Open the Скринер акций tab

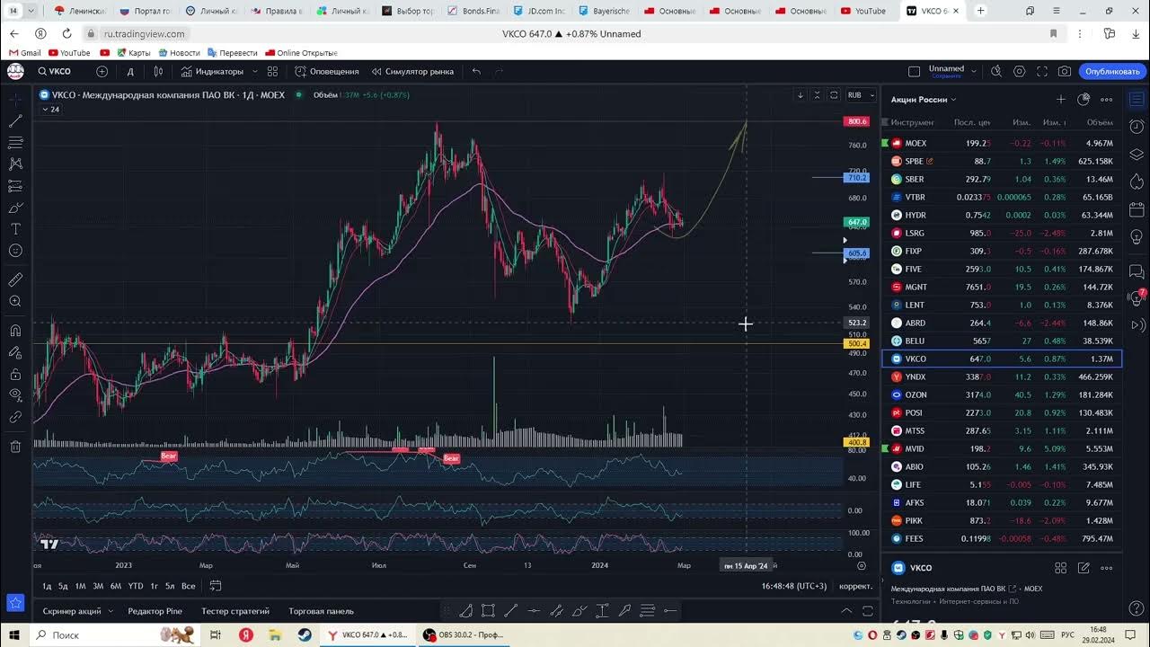[x=72, y=611]
